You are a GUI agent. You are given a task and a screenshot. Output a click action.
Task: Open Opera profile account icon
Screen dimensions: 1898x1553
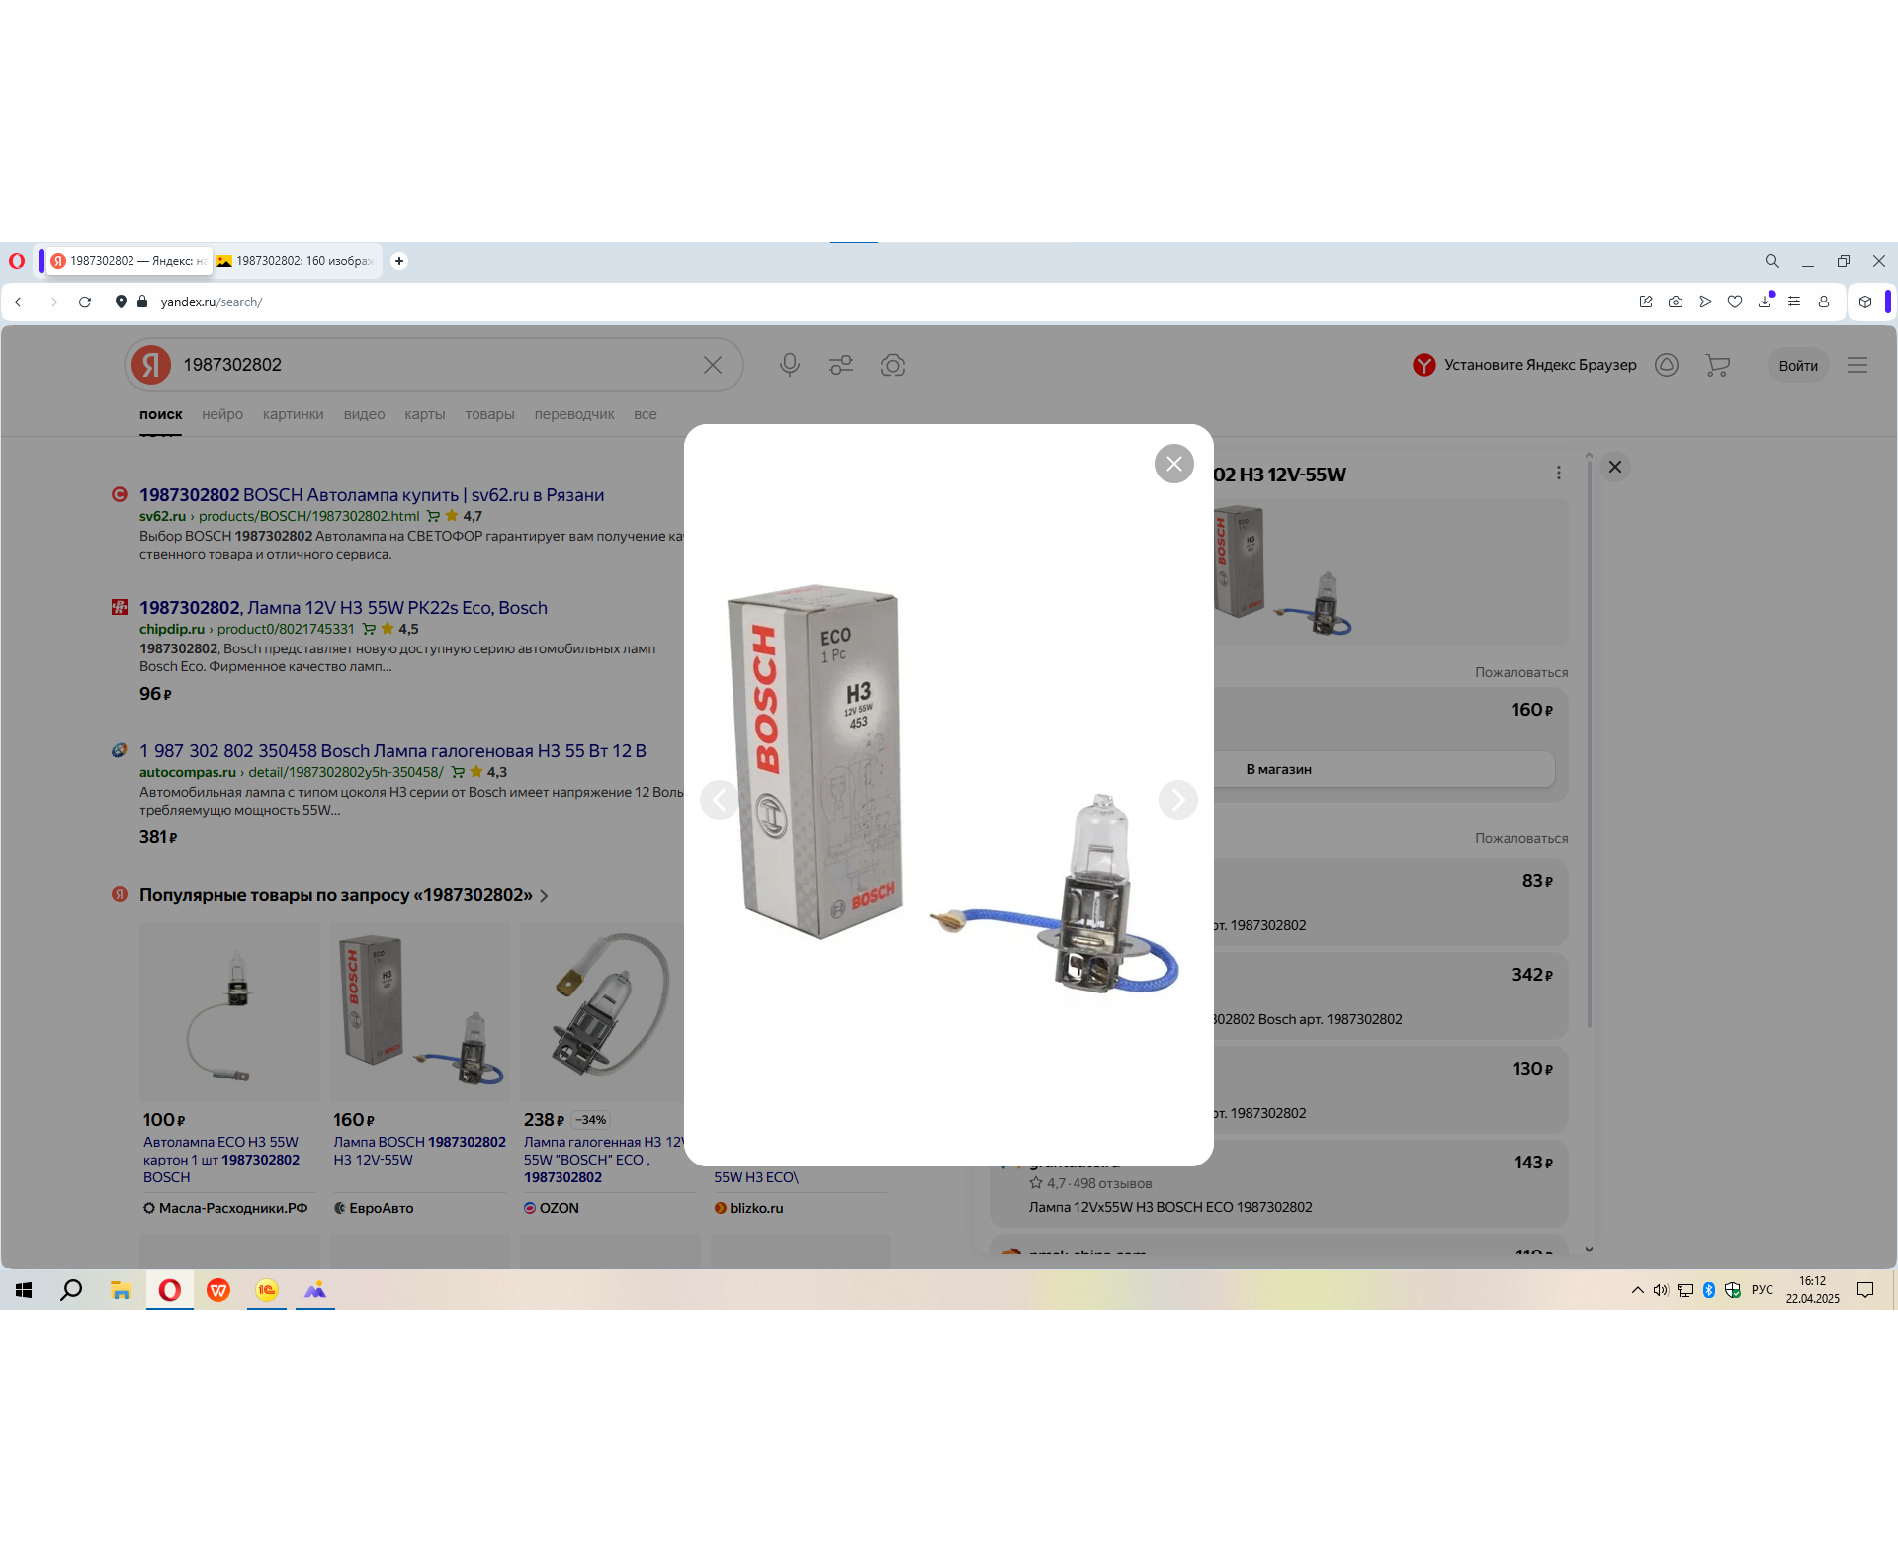tap(1824, 302)
